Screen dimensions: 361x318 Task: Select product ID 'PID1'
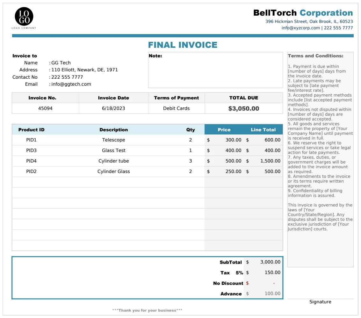coord(31,140)
